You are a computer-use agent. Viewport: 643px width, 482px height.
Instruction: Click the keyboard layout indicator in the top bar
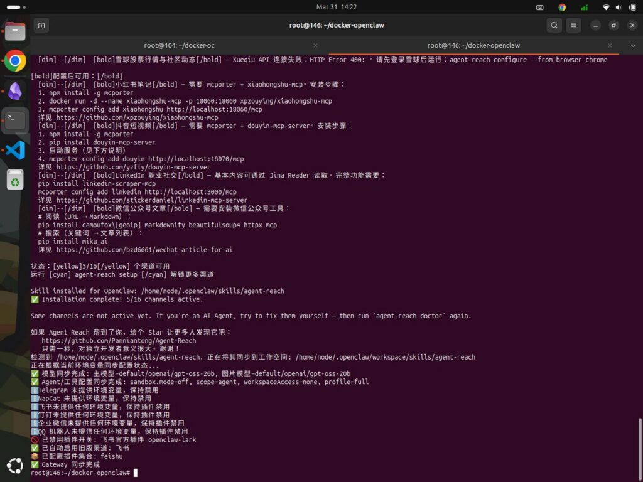540,8
